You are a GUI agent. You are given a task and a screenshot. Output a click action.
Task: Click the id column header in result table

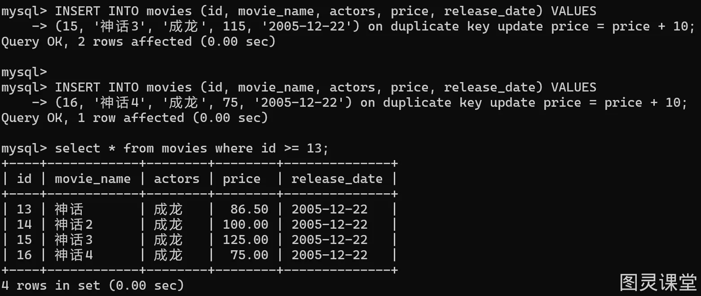[24, 179]
